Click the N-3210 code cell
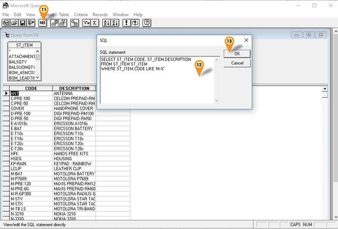This screenshot has height=229, width=338. (x=31, y=214)
